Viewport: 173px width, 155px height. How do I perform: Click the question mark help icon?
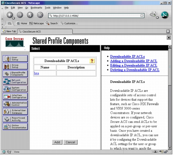click(92, 61)
